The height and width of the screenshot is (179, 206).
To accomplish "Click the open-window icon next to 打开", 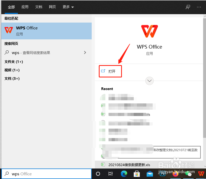I will pos(103,71).
